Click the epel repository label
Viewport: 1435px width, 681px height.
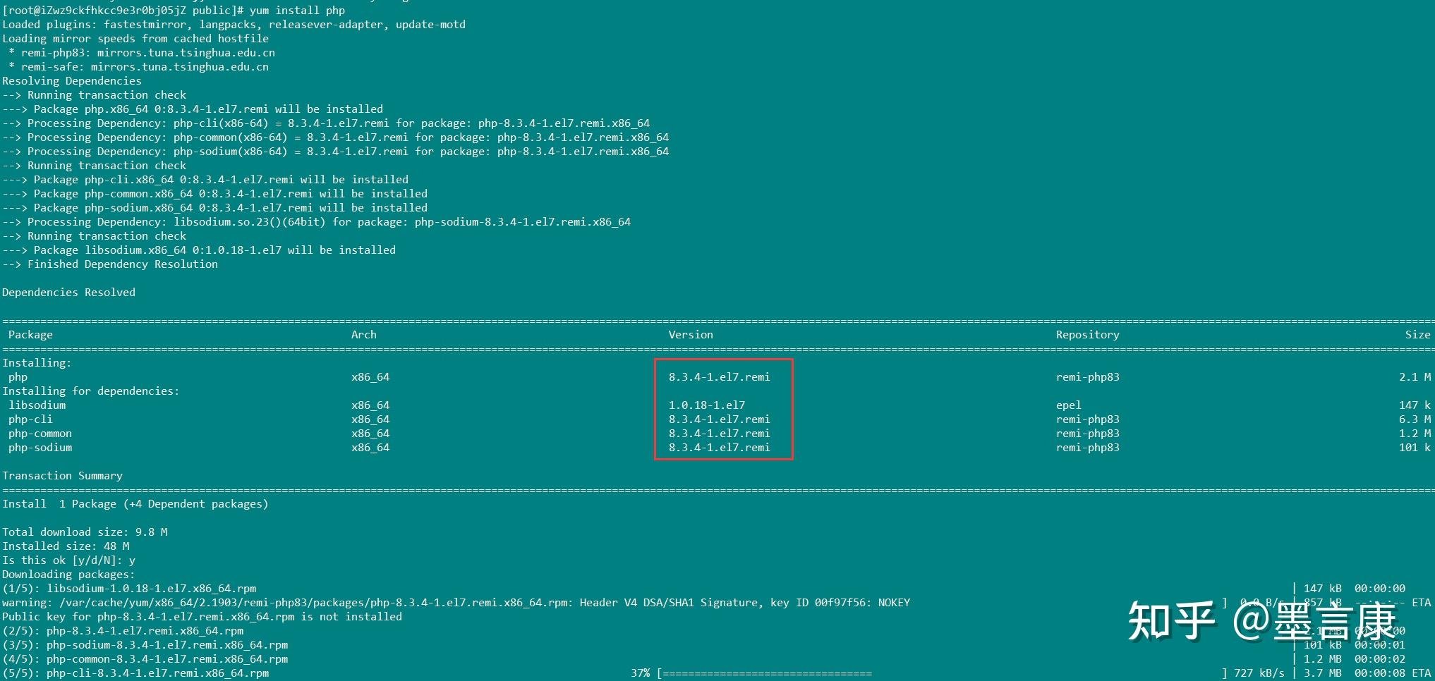click(x=1069, y=405)
